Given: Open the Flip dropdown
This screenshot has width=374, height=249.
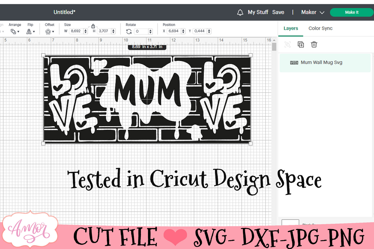Looking at the screenshot, I should point(31,31).
